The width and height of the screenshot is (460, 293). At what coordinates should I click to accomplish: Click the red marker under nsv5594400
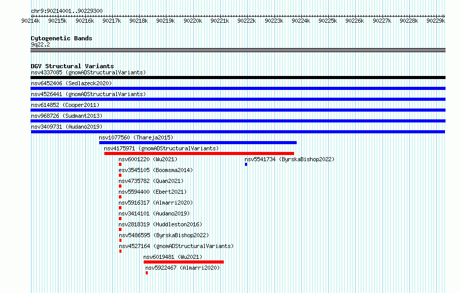coord(120,197)
